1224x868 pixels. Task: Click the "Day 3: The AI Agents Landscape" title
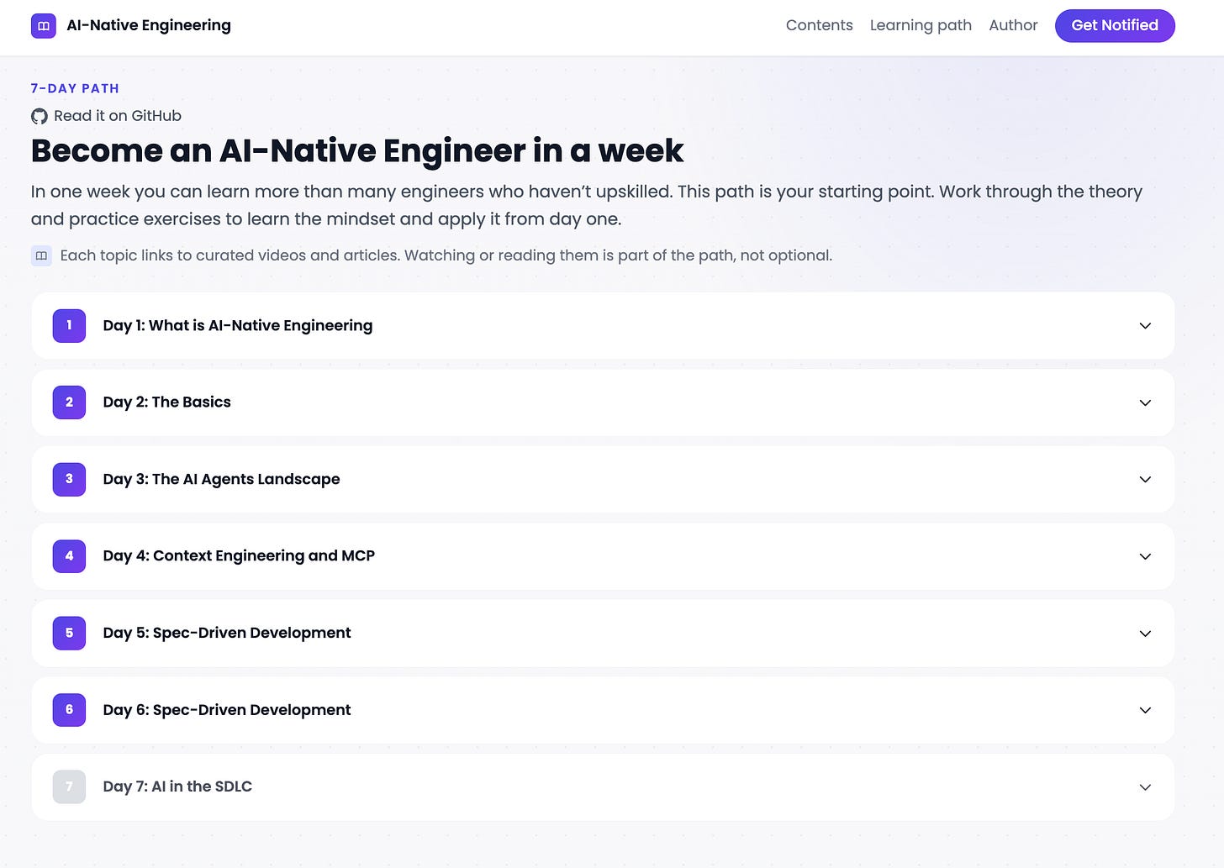(222, 479)
